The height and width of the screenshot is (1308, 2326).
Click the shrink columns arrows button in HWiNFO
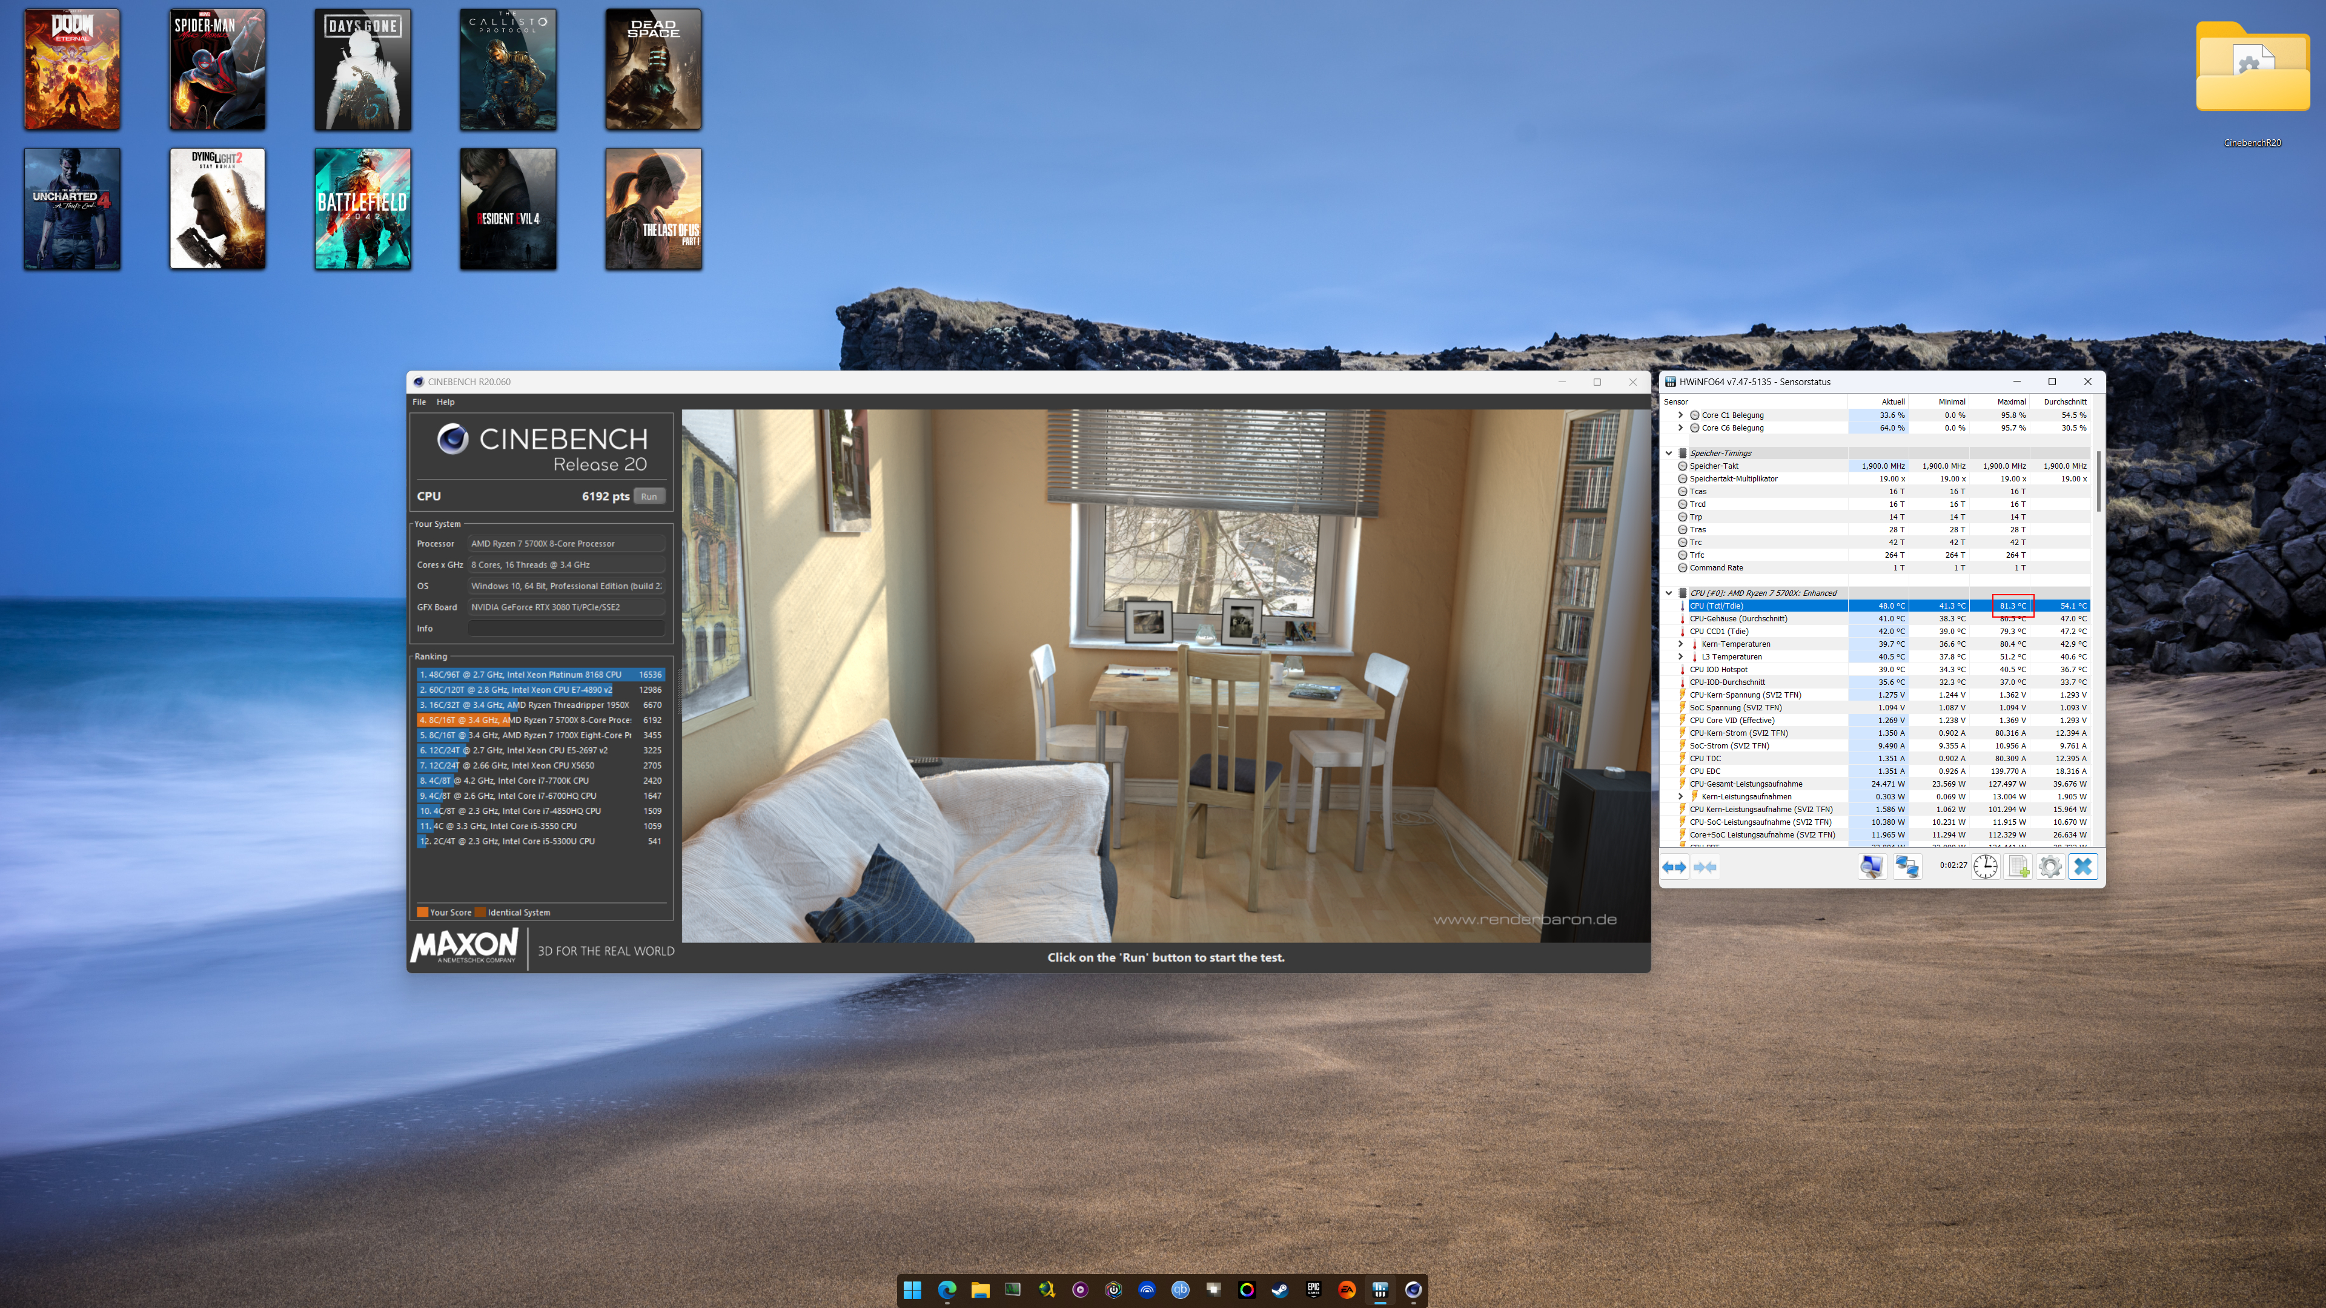[1705, 867]
